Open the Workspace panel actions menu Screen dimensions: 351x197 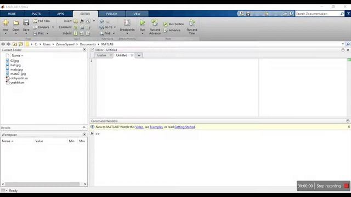click(x=84, y=135)
